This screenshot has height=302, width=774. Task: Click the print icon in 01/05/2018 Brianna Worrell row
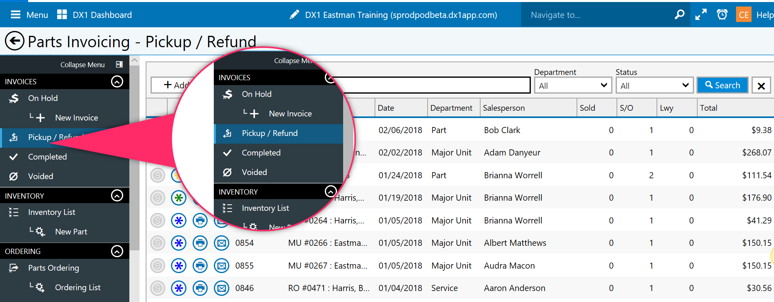tap(200, 221)
